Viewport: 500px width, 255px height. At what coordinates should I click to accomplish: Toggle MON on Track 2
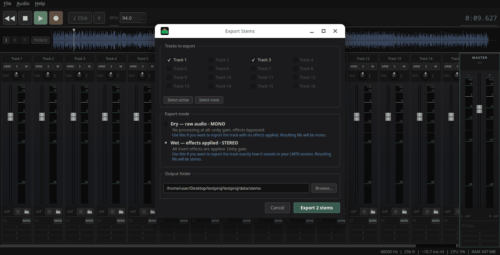point(58,221)
